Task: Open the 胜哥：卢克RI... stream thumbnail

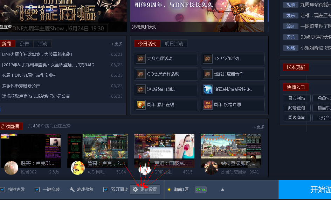Action: pos(30,150)
